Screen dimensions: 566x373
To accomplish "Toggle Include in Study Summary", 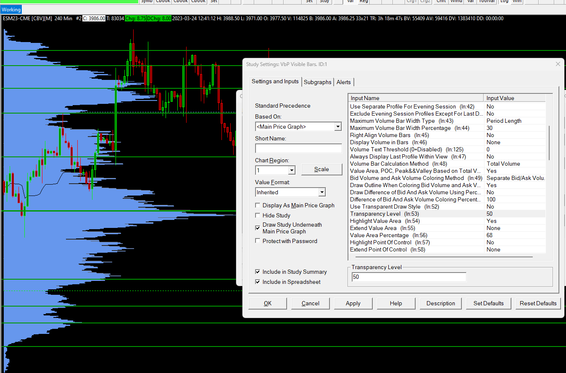I will (258, 272).
